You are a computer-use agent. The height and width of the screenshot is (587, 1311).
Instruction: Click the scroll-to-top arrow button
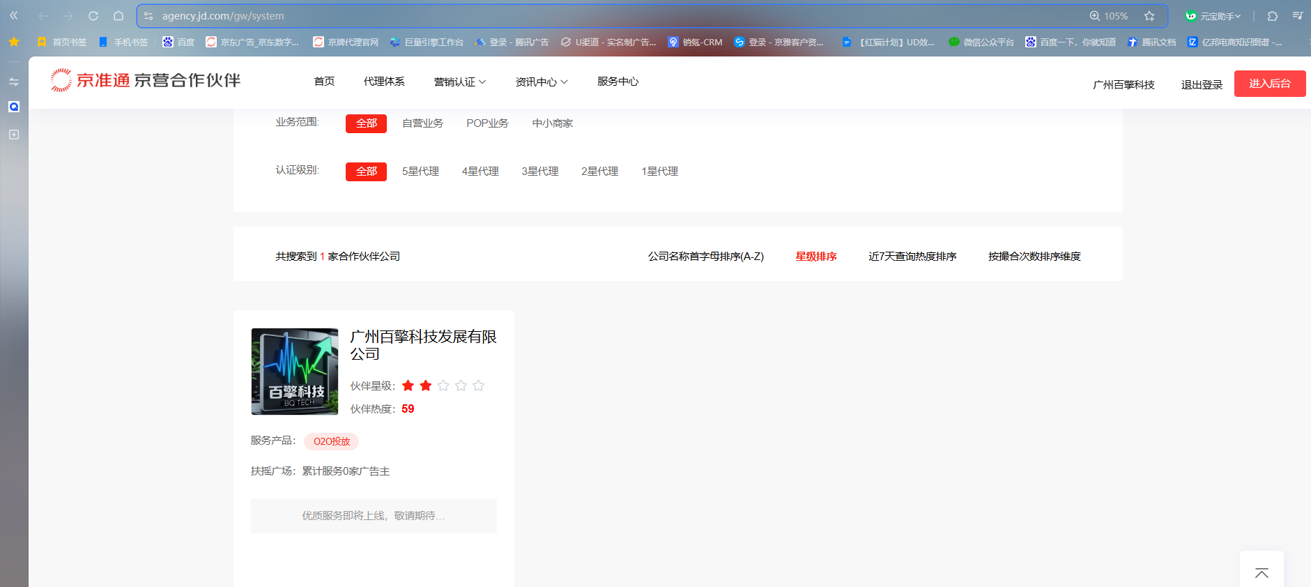tap(1262, 573)
